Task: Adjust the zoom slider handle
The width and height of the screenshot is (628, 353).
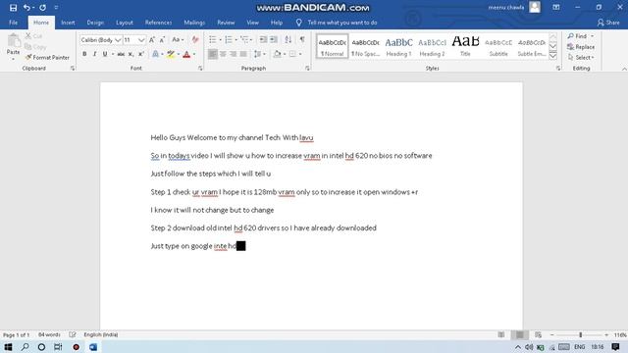Action: tap(580, 334)
